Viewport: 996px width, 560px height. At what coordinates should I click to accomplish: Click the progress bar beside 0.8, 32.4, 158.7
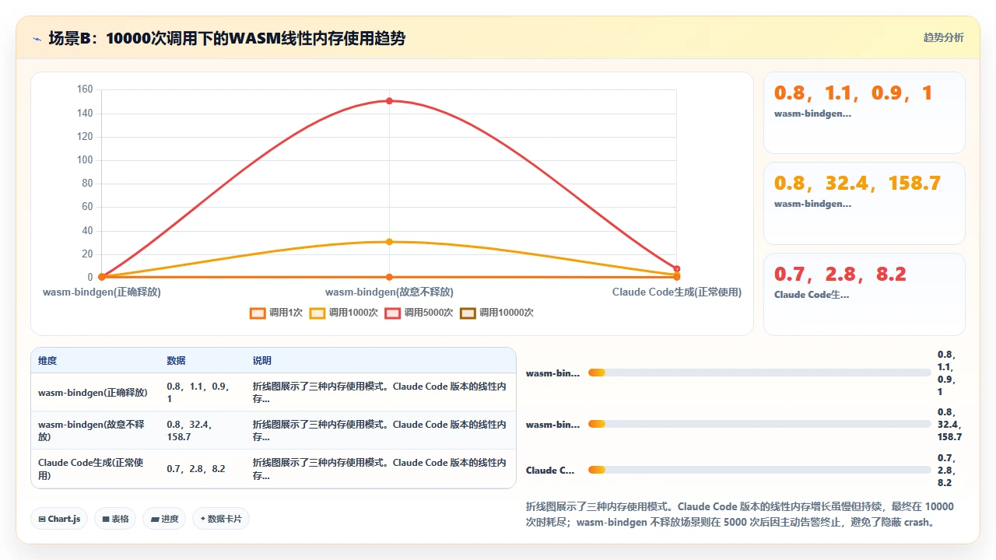[759, 424]
